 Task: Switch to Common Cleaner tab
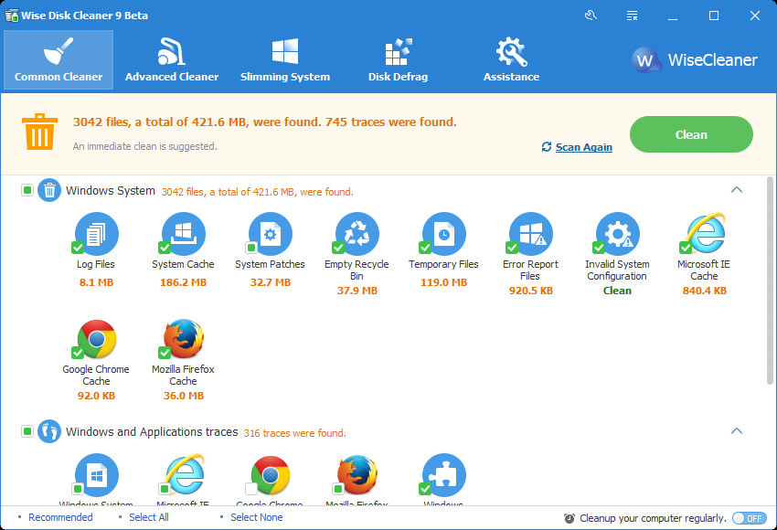tap(59, 60)
